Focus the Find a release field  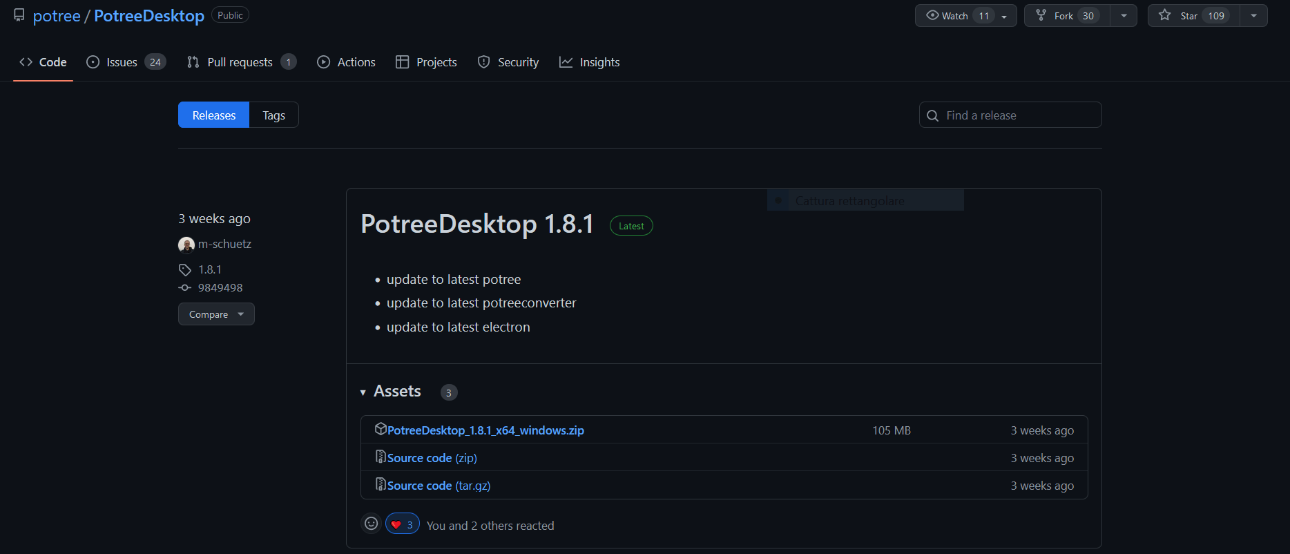coord(1010,115)
